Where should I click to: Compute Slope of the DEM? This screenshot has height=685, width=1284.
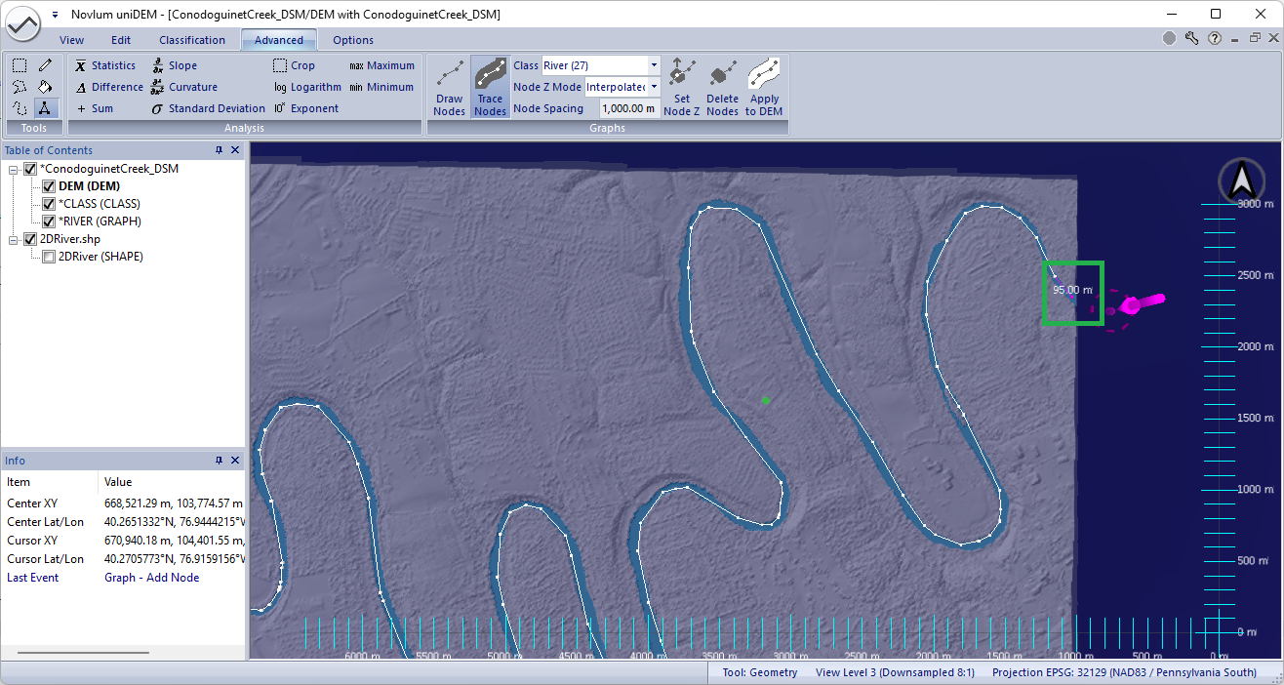point(174,65)
